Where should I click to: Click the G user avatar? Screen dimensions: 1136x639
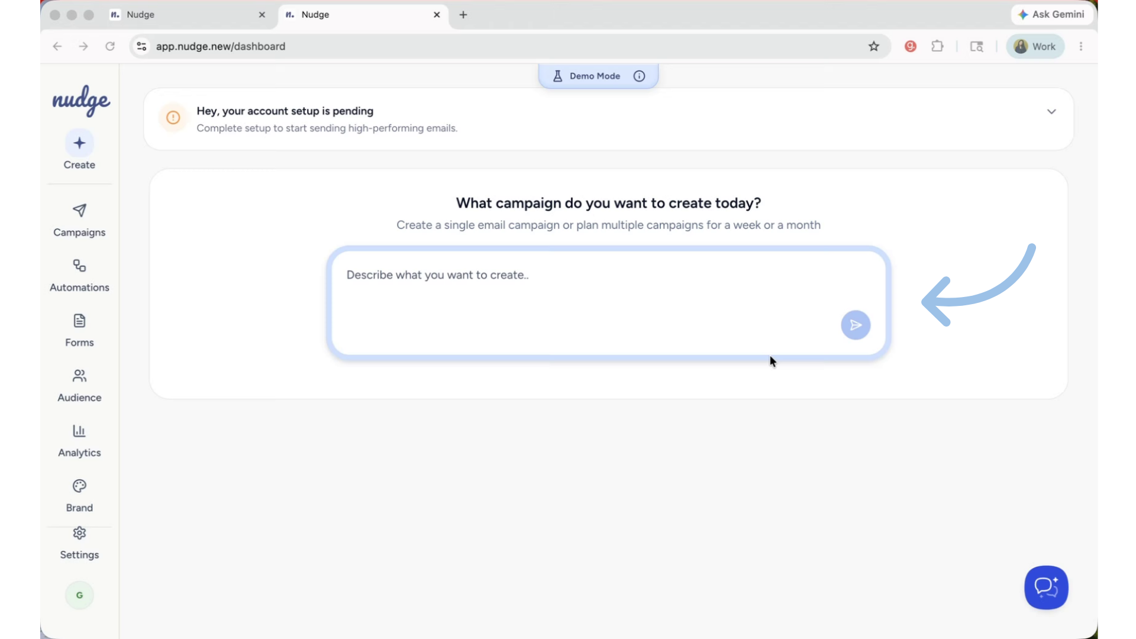point(79,595)
